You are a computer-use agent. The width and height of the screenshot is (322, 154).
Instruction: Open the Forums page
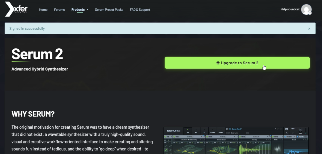59,10
